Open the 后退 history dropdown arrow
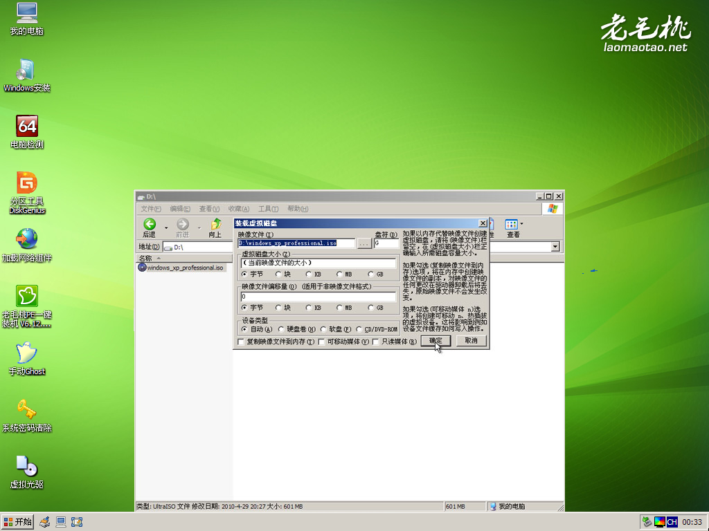 [x=166, y=227]
